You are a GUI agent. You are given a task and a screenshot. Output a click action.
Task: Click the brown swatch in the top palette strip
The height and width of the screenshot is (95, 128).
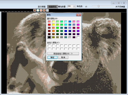(x=35, y=10)
